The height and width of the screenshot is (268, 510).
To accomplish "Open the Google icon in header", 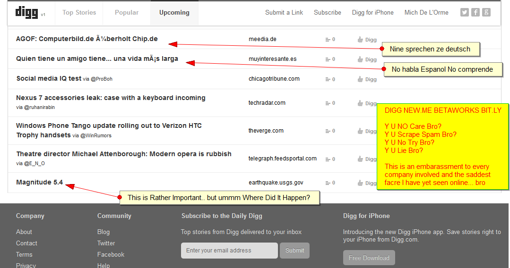I will pos(486,12).
